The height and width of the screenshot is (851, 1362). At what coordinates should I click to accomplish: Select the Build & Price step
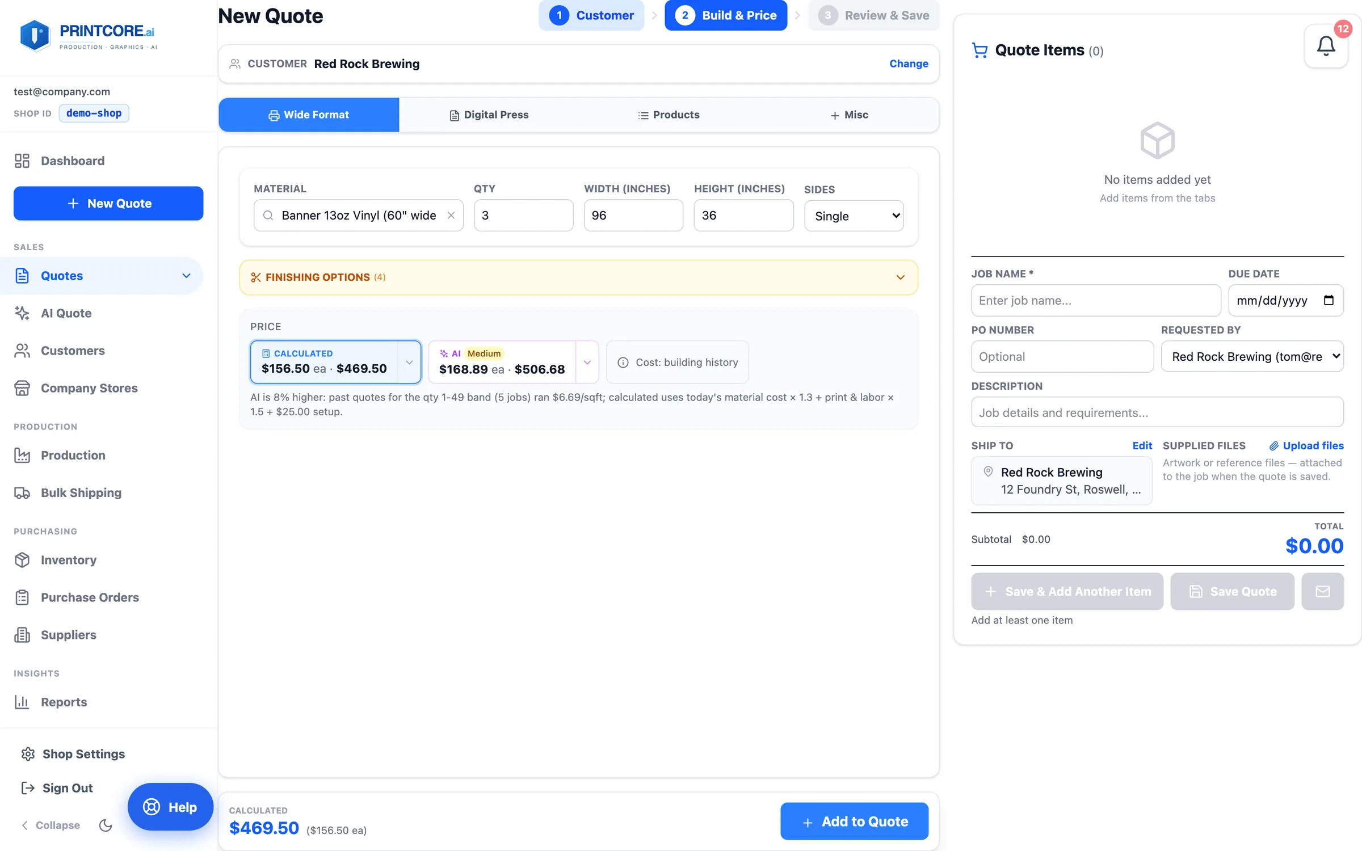click(726, 15)
